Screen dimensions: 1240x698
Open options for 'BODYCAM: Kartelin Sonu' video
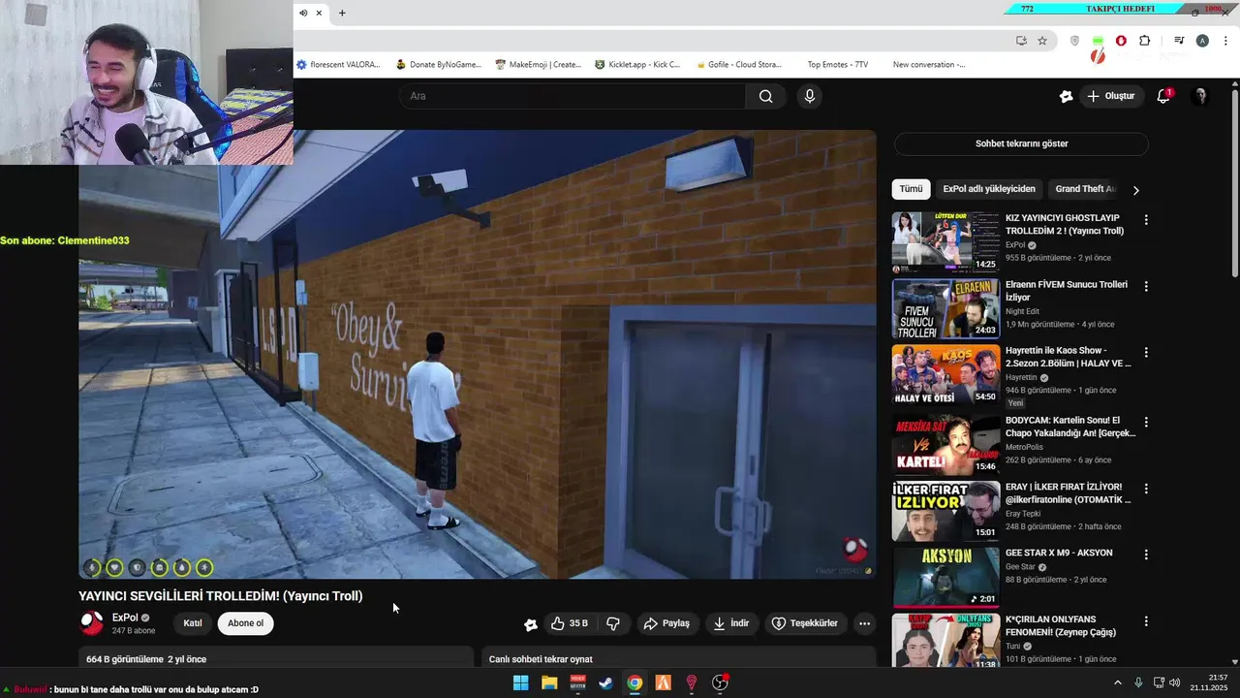(x=1146, y=422)
